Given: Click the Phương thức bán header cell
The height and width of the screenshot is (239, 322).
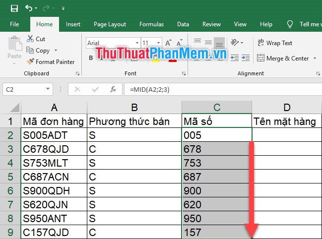Looking at the screenshot, I should (x=134, y=121).
